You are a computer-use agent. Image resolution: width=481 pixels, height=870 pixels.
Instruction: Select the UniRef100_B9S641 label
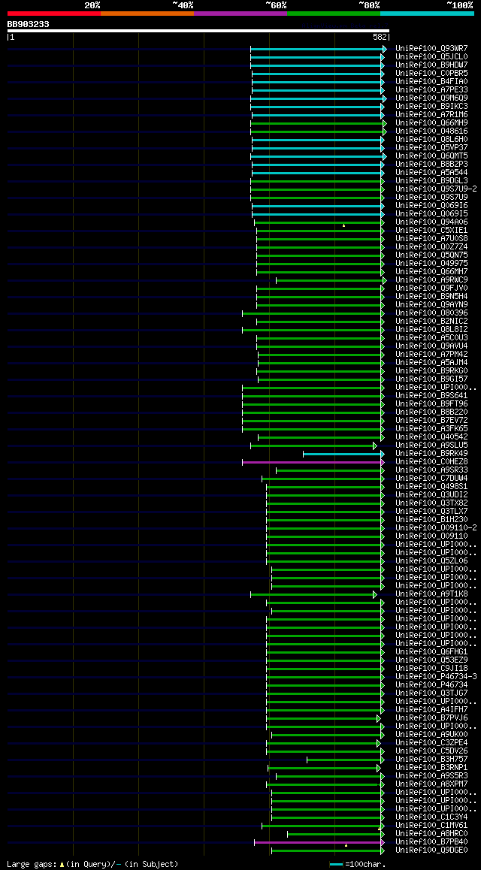coord(431,396)
